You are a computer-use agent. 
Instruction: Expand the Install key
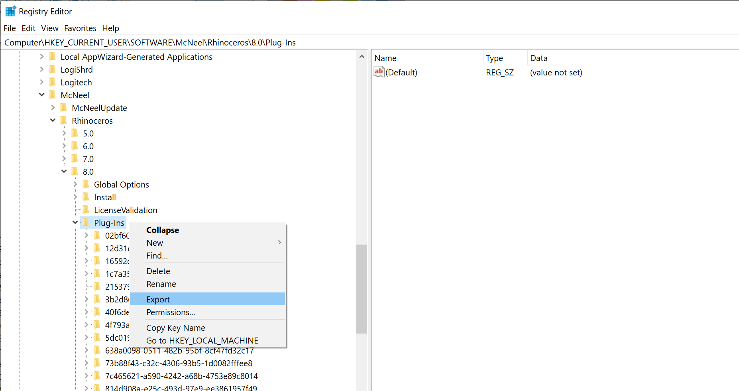click(x=75, y=197)
